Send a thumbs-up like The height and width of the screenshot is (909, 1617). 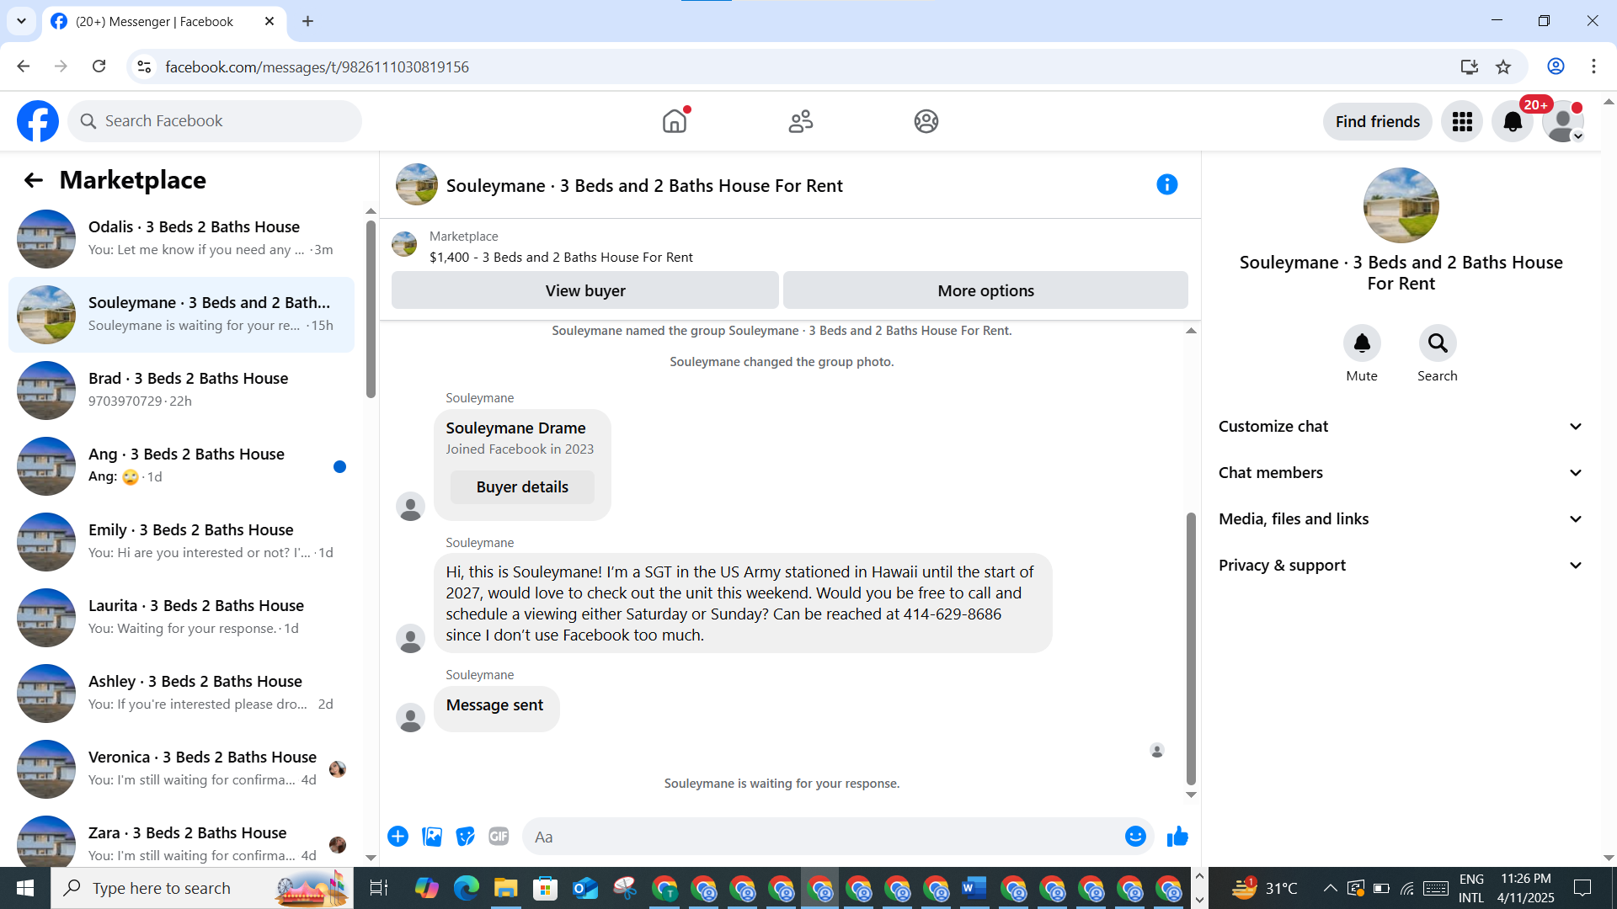point(1177,837)
